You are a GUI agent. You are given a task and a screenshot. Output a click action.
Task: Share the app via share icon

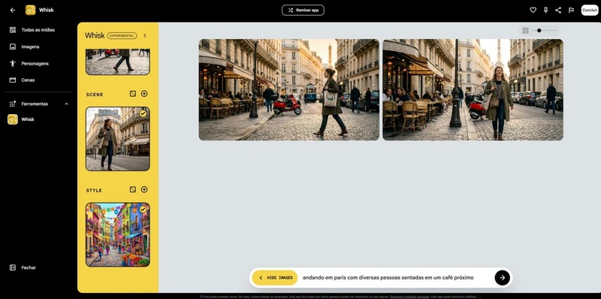pyautogui.click(x=558, y=11)
